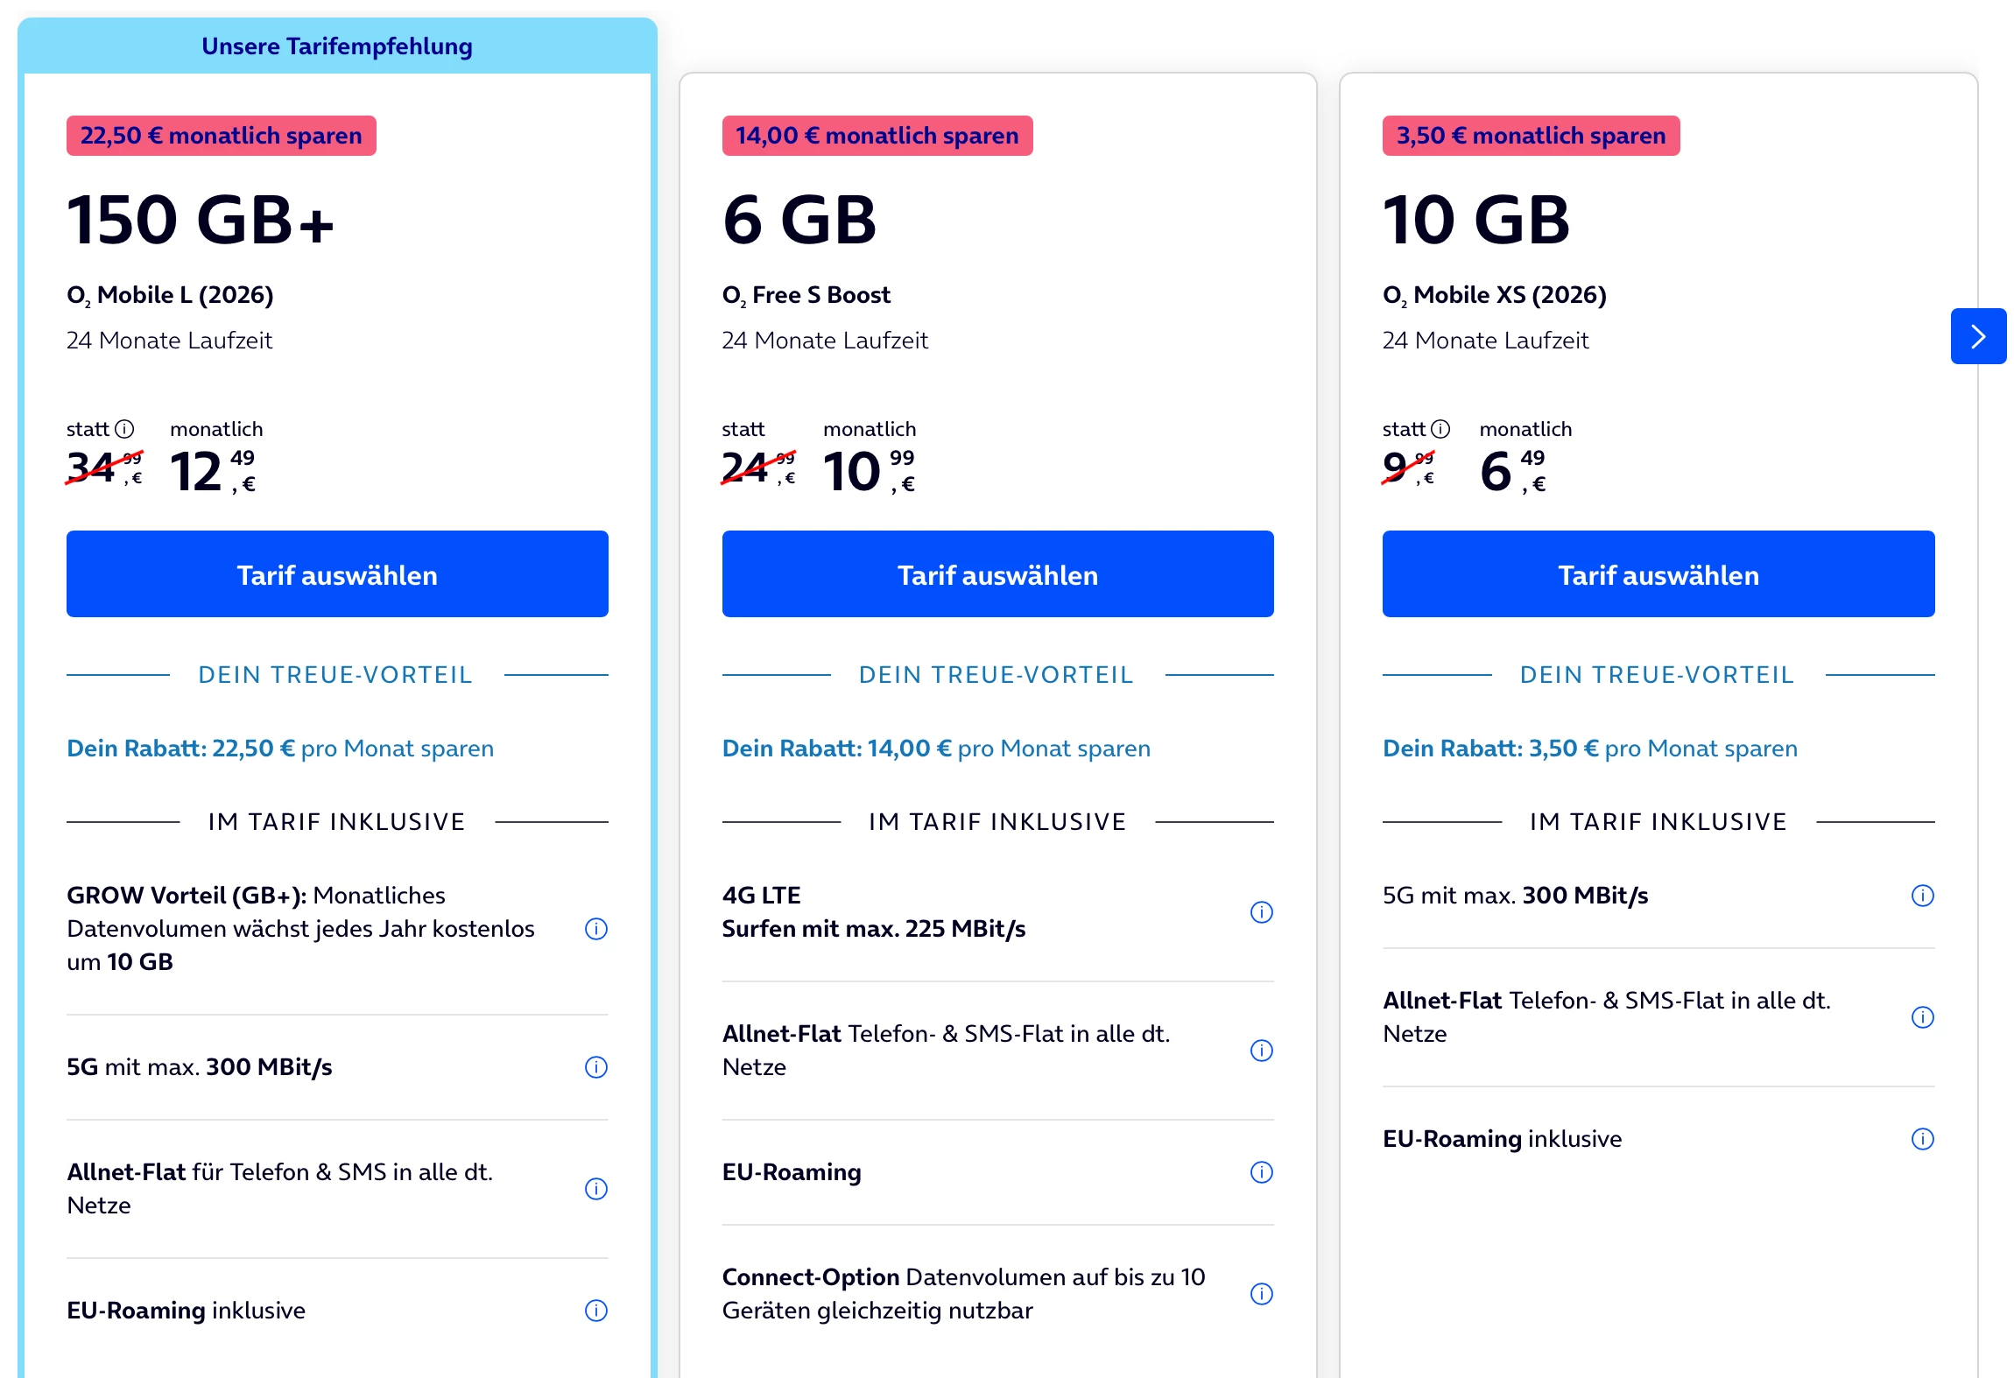Image resolution: width=2014 pixels, height=1378 pixels.
Task: Click 'Dein Rabatt: 14,00 €' text
Action: tap(837, 749)
